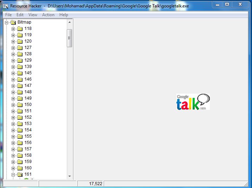Viewport: 252px width, 188px height.
Task: Click folder icon for 146
Action: (x=20, y=79)
